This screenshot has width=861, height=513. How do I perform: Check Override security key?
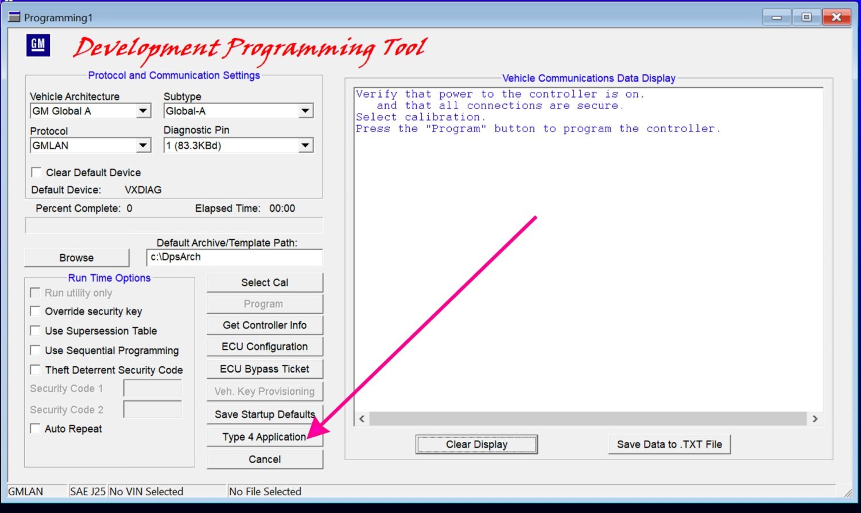tap(35, 311)
